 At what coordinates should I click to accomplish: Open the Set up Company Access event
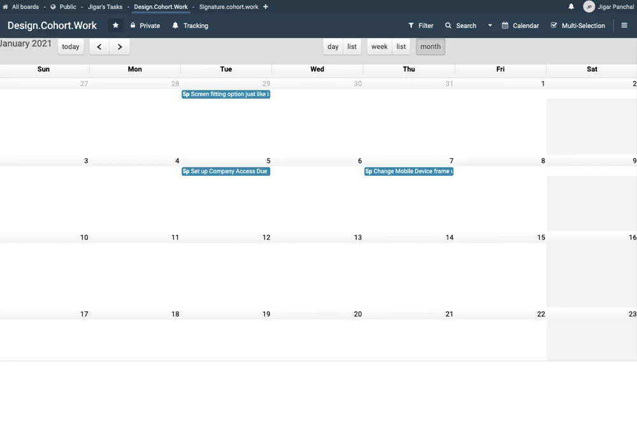[225, 171]
